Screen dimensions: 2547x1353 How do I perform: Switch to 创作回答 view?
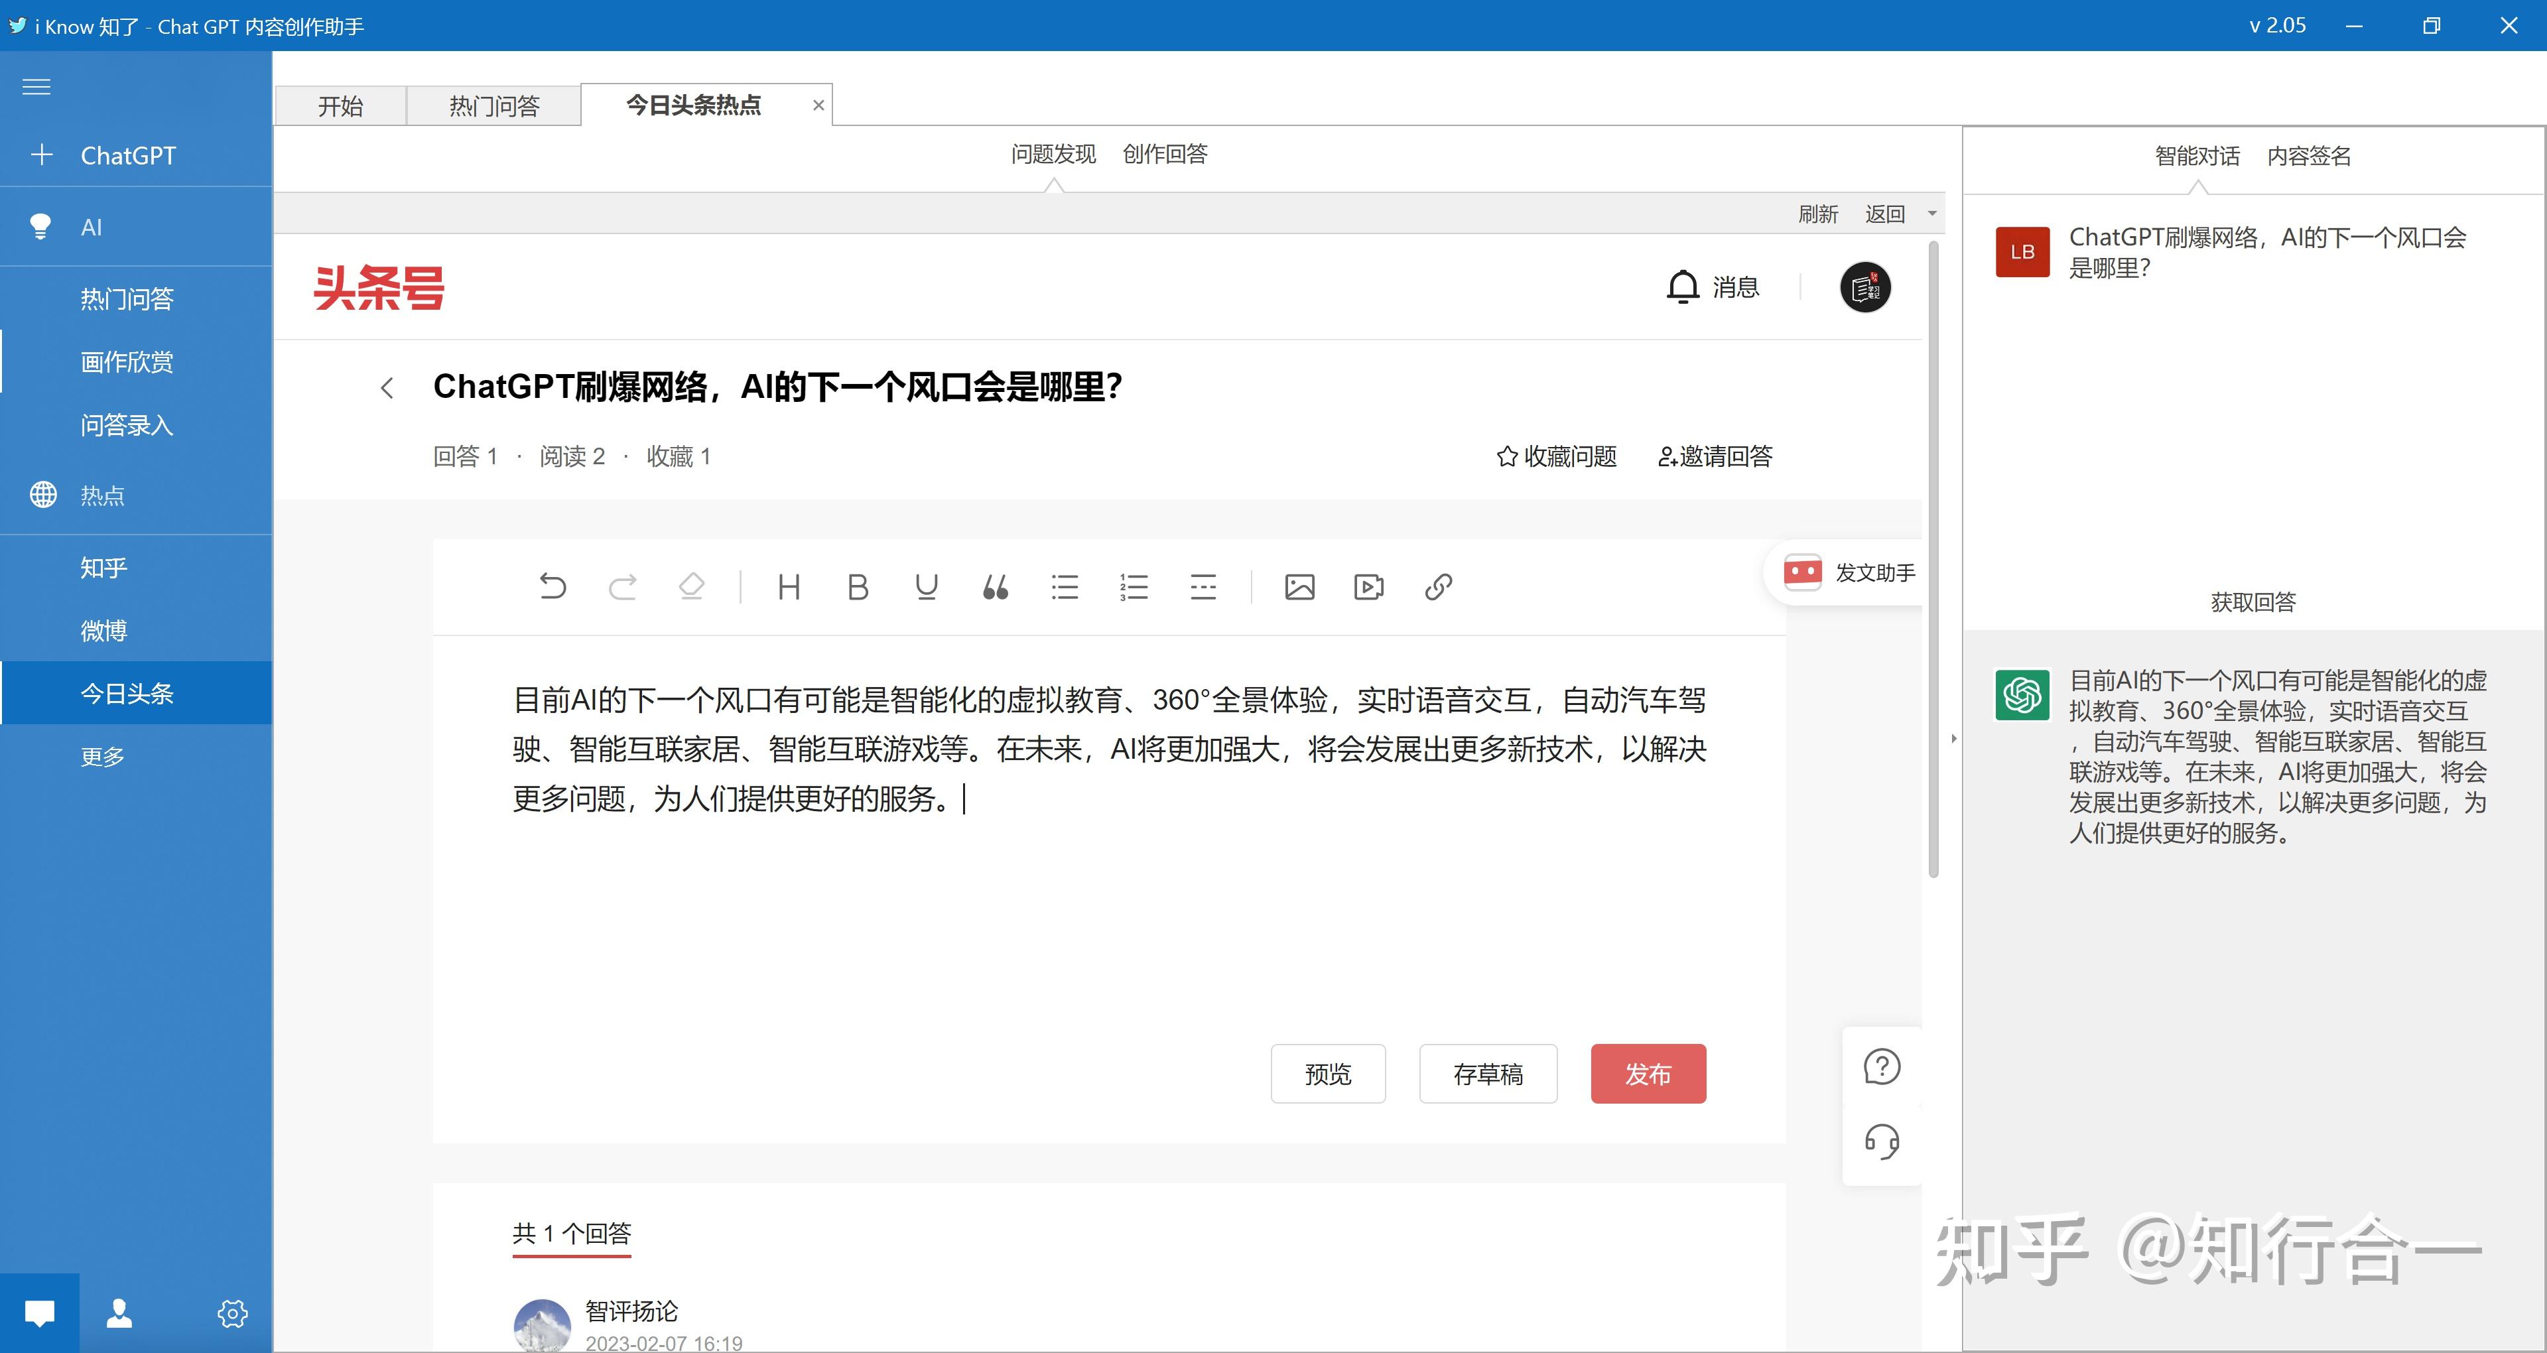[1165, 155]
